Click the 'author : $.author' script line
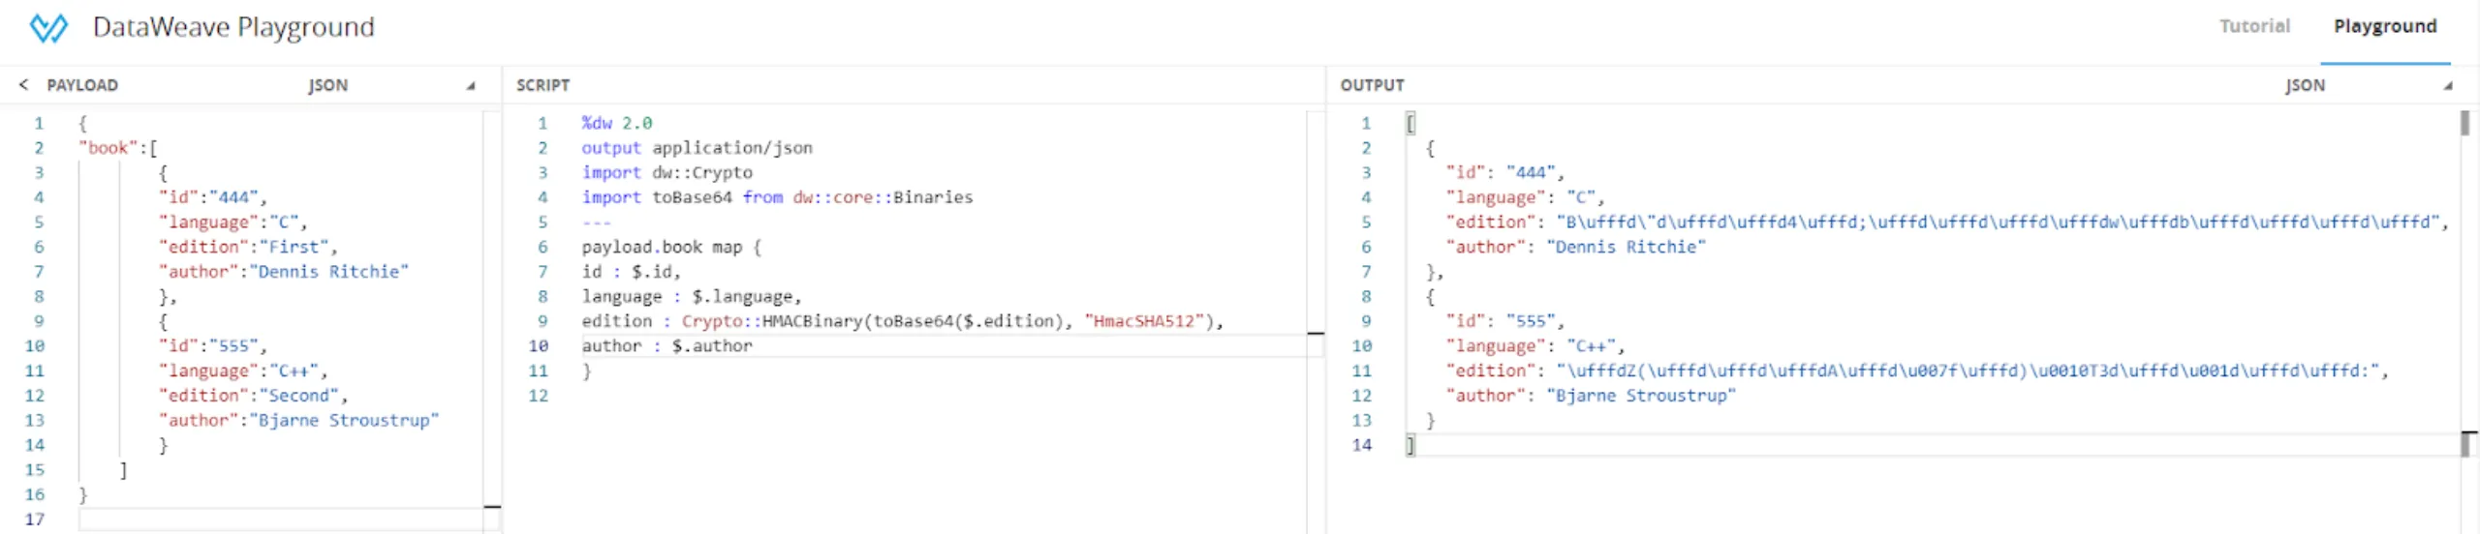The height and width of the screenshot is (534, 2480). (x=666, y=346)
